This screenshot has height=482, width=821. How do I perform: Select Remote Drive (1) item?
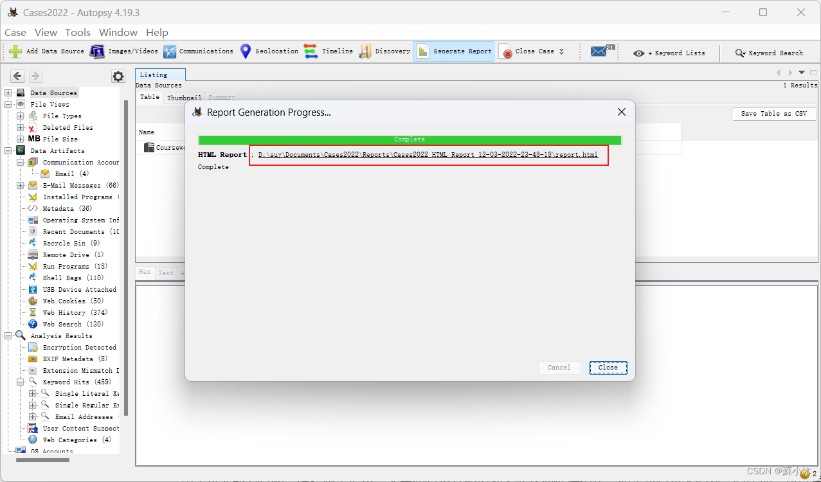(x=73, y=255)
